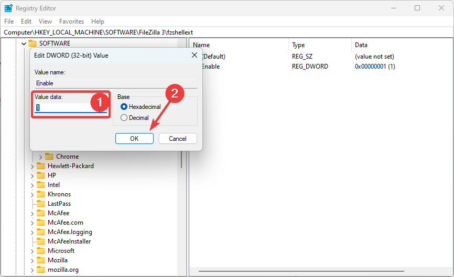Cancel the Edit DWORD dialog
The height and width of the screenshot is (277, 454).
(x=178, y=138)
